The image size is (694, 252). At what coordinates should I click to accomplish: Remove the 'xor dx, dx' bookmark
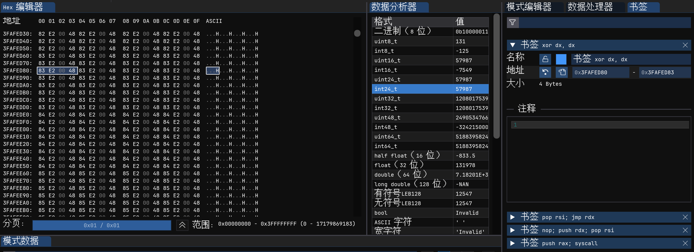tap(685, 45)
